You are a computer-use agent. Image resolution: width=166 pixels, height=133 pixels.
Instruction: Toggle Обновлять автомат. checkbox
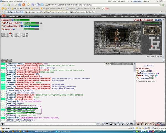point(137,81)
